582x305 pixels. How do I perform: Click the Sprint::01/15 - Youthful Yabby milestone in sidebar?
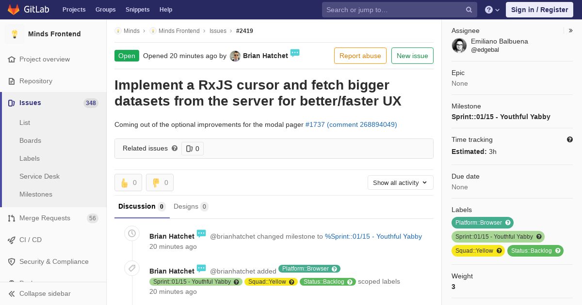click(501, 117)
